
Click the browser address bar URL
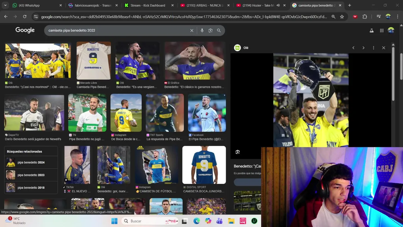(x=184, y=17)
